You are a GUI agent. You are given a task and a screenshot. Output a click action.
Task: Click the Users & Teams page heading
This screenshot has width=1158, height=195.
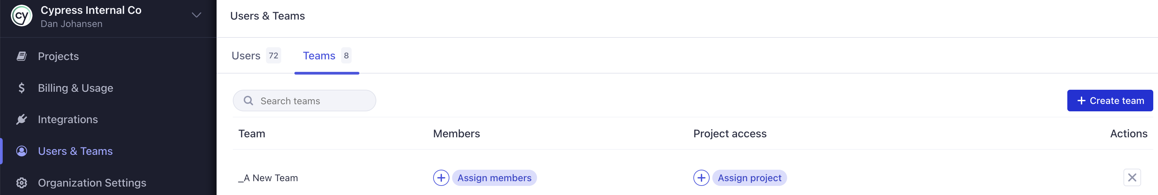267,16
